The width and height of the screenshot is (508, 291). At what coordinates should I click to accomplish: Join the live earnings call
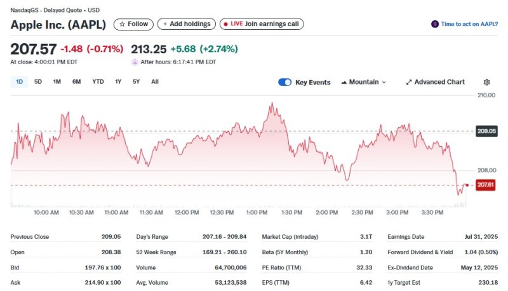coord(262,24)
